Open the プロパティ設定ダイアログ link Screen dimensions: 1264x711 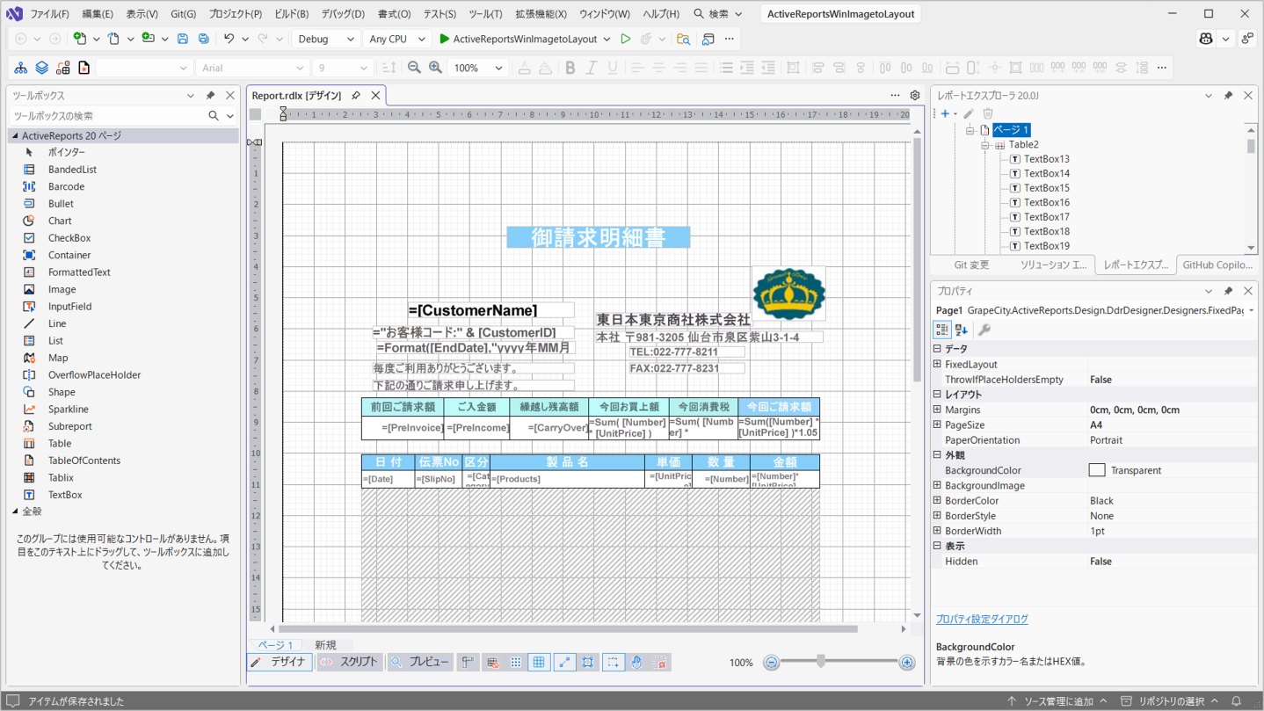[x=981, y=619]
